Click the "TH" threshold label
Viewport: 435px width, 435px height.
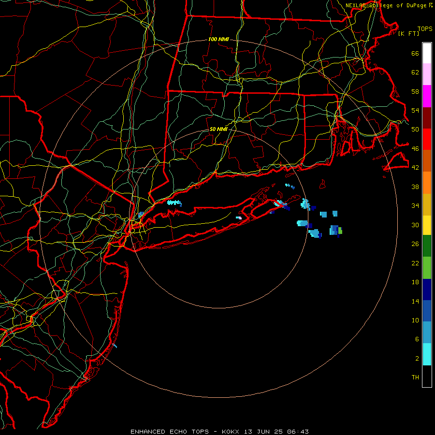[415, 377]
